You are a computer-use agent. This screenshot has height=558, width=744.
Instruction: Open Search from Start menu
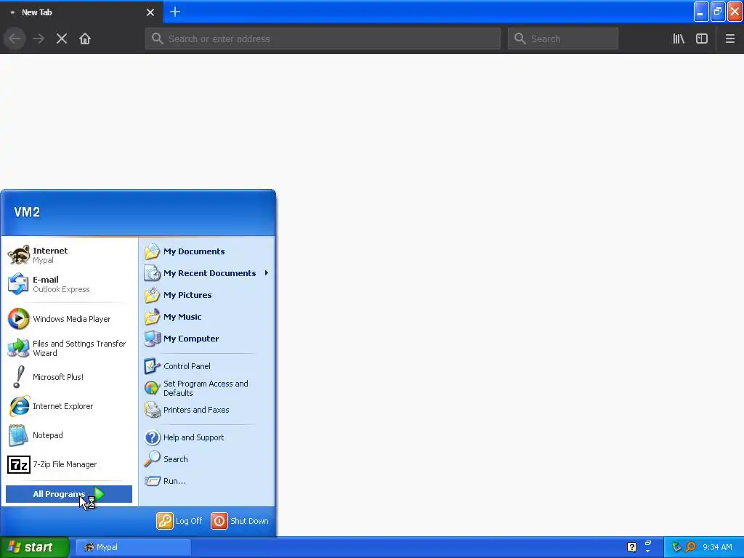click(207, 459)
